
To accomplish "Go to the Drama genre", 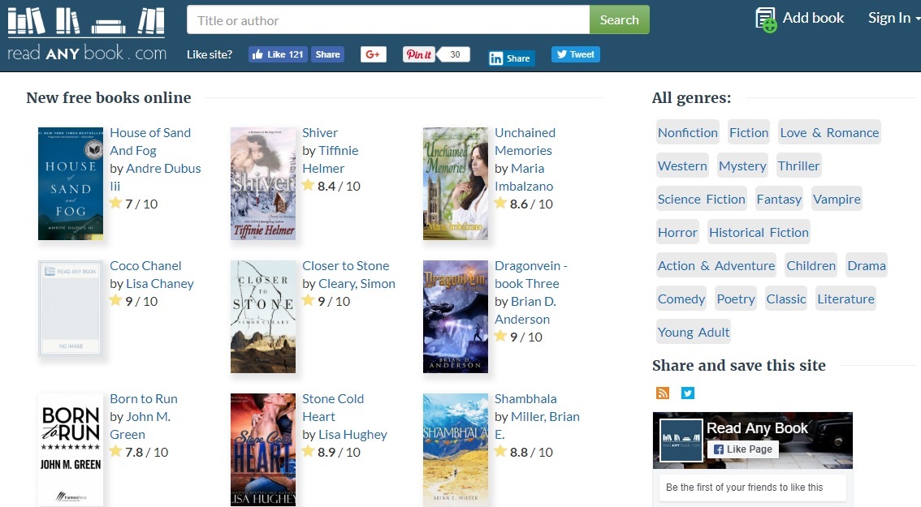I will click(867, 266).
